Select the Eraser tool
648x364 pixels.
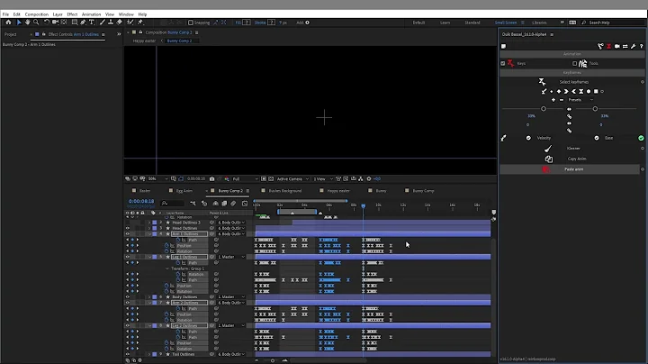[120, 23]
